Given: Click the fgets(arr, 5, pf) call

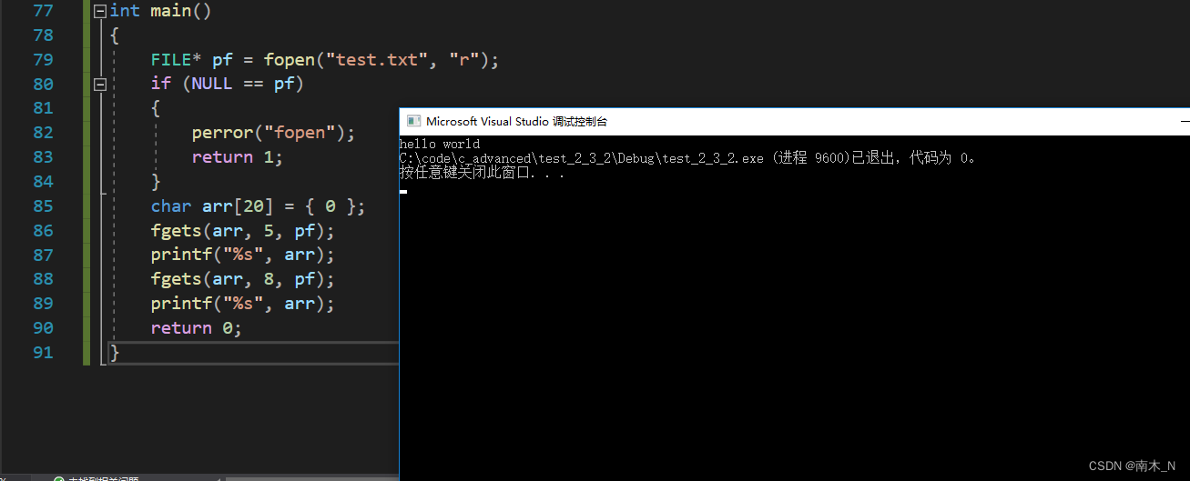Looking at the screenshot, I should (243, 231).
